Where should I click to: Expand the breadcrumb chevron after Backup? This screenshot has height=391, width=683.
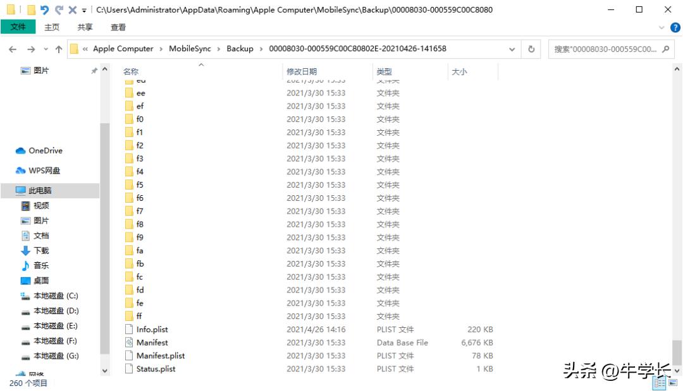coord(261,49)
